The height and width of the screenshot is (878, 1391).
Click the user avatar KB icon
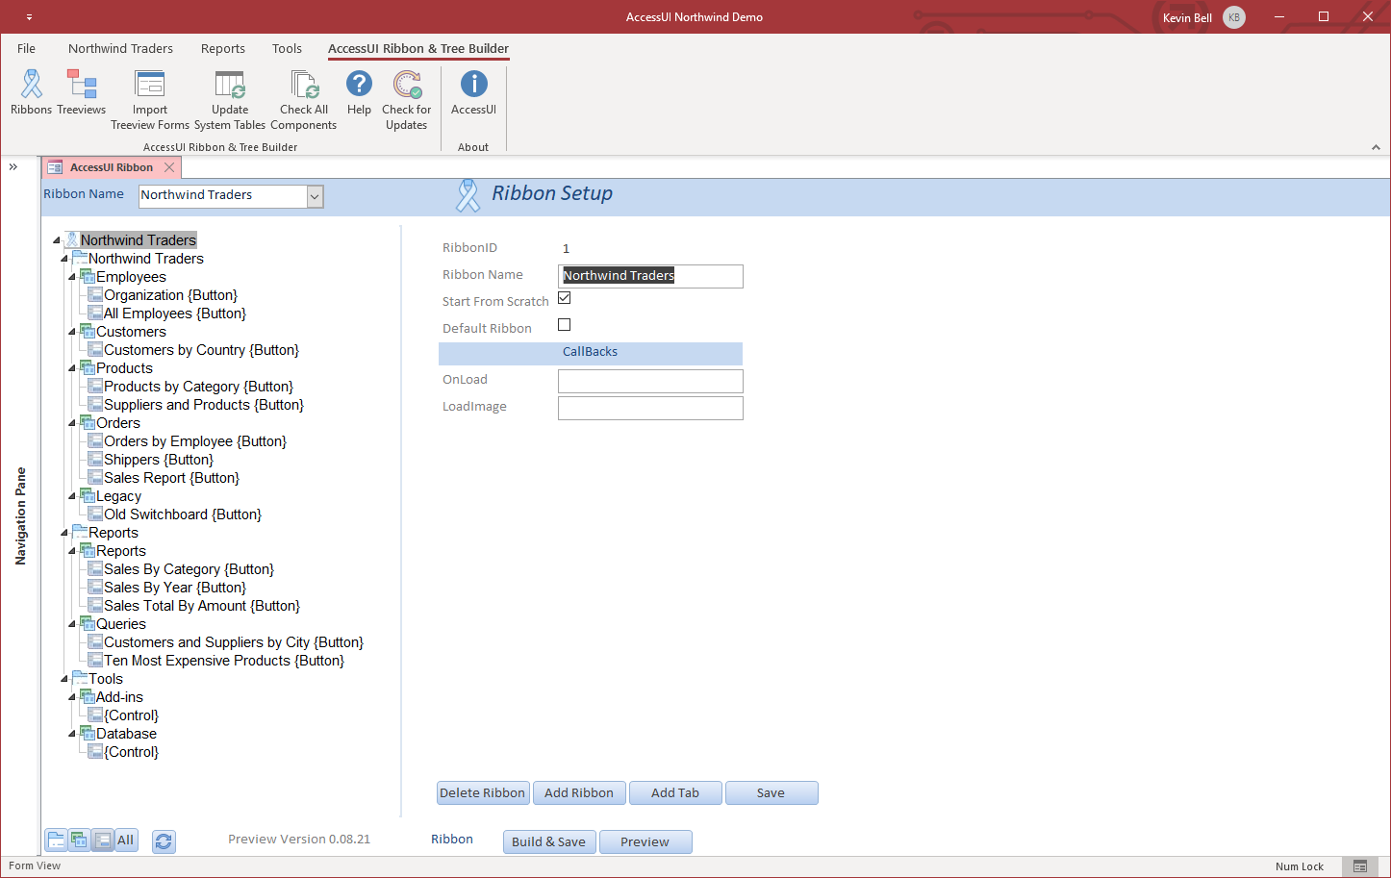click(1234, 17)
